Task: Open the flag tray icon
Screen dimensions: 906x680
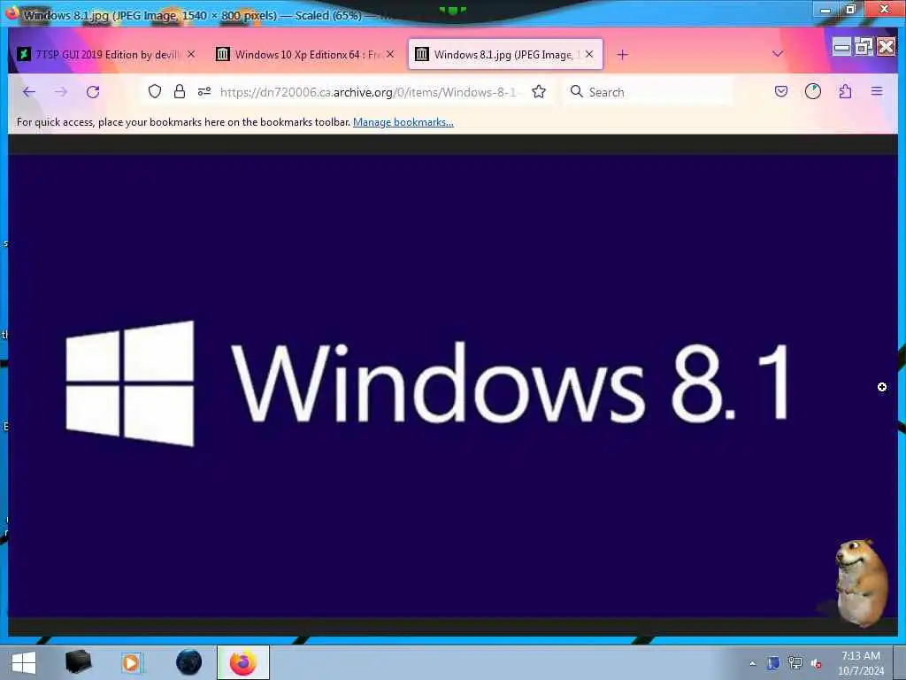Action: (773, 663)
